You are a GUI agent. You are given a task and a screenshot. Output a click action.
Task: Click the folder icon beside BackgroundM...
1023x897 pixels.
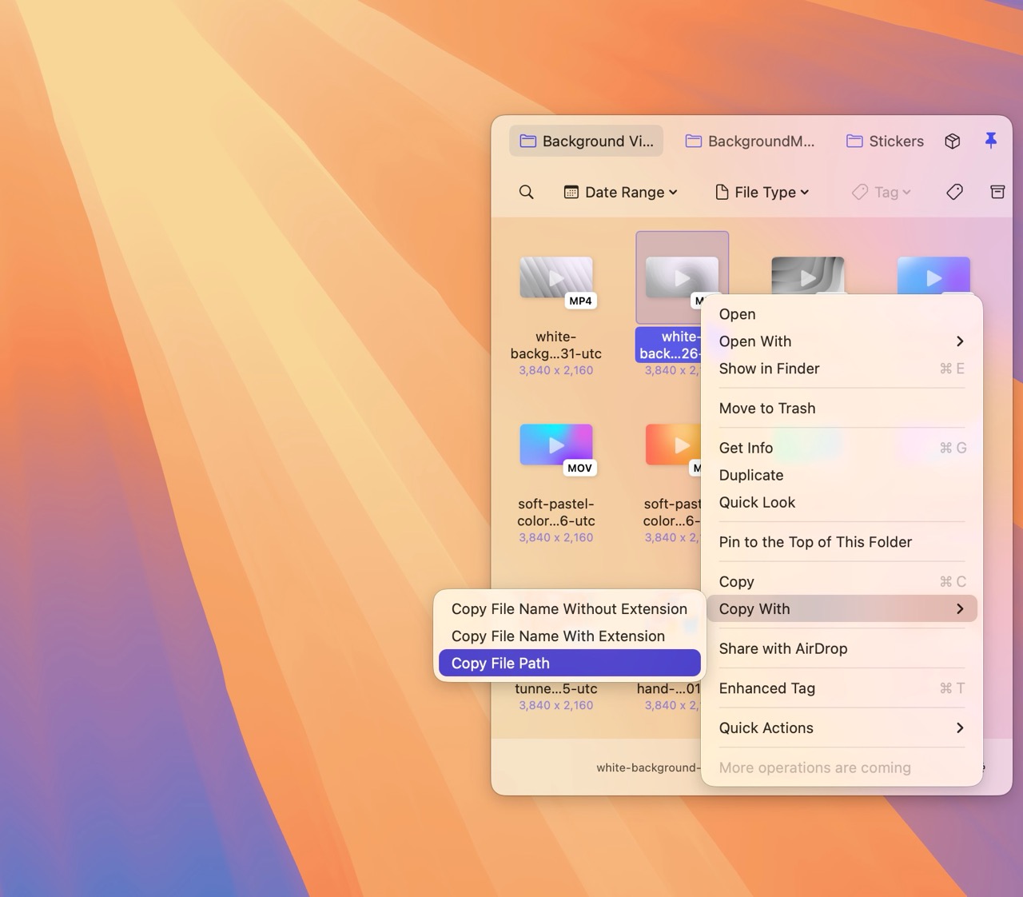point(692,141)
